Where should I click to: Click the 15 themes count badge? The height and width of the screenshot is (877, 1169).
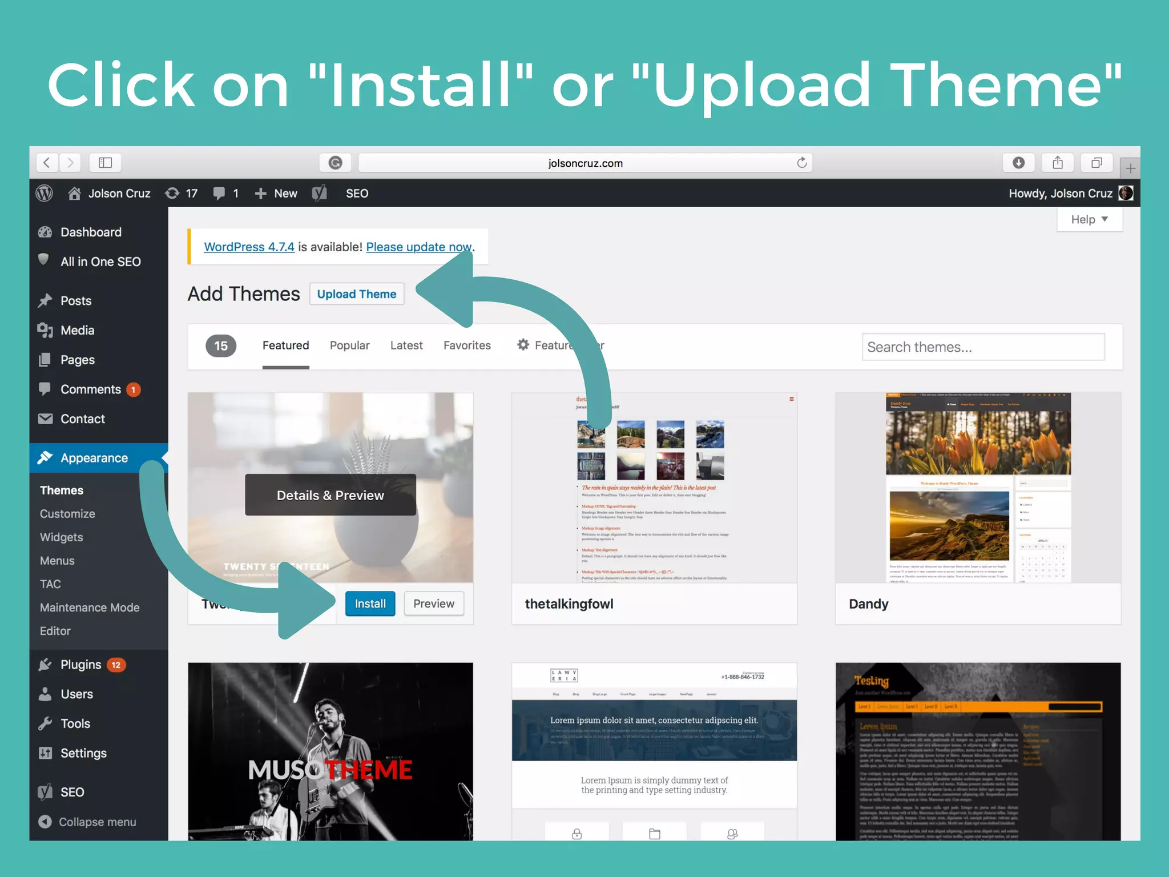221,345
